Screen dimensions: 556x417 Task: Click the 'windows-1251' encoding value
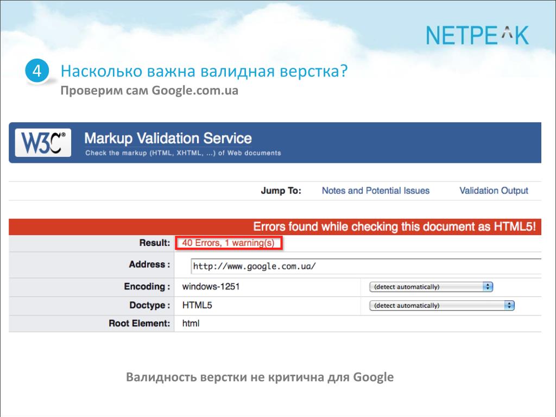click(x=211, y=287)
